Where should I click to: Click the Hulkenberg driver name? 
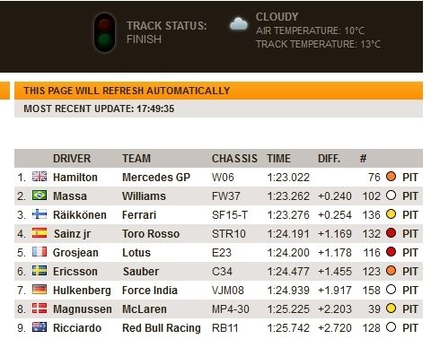[x=82, y=291]
